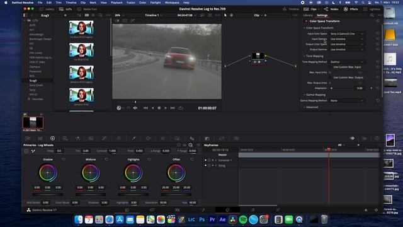
Task: Open the Favorites LUT folder
Action: point(37,99)
